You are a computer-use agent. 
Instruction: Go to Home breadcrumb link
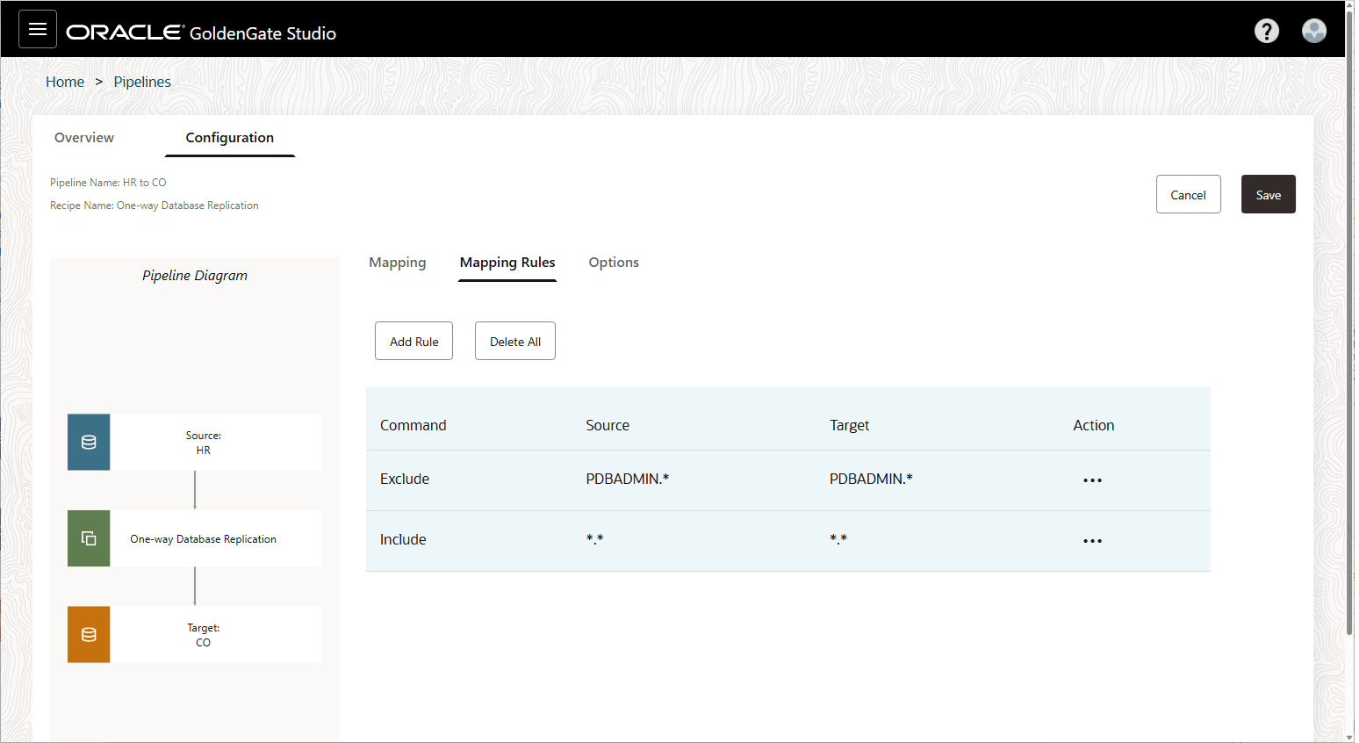pos(65,82)
